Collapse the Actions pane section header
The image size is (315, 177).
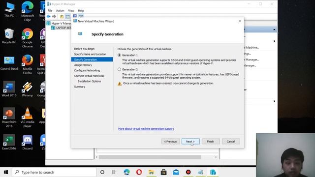pyautogui.click(x=274, y=29)
